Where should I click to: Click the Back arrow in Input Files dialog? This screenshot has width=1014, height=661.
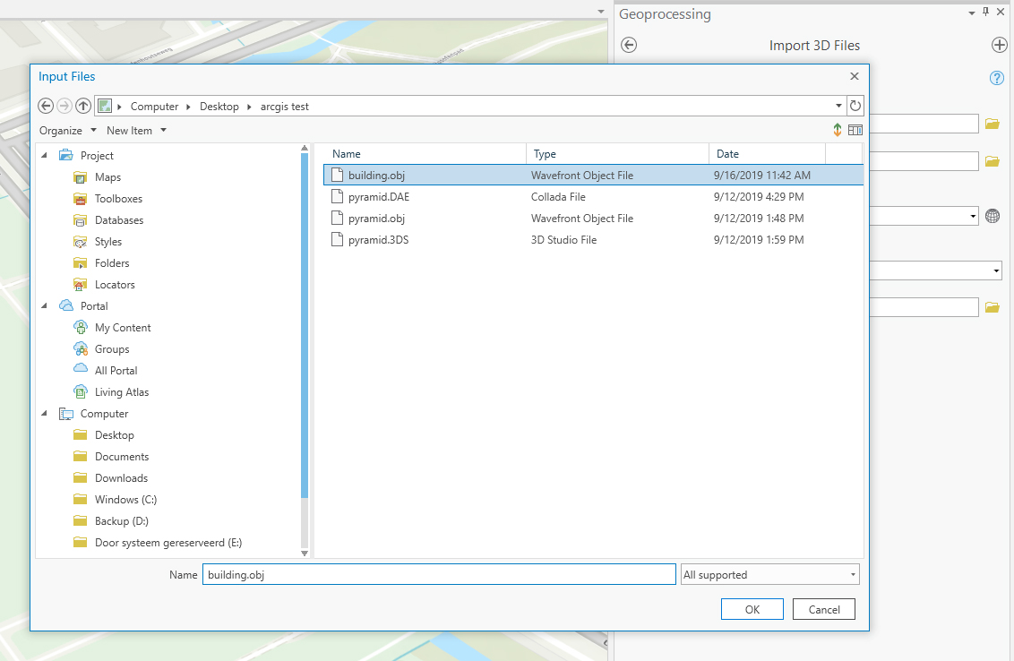(x=46, y=106)
